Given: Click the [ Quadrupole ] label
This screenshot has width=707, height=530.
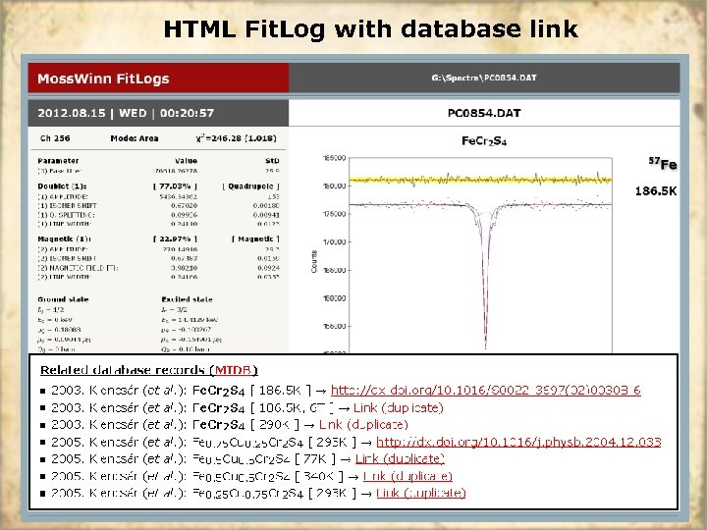Looking at the screenshot, I should click(x=251, y=186).
